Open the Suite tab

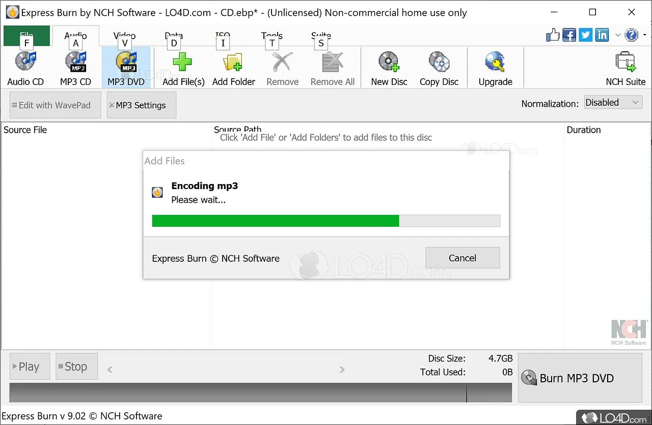(321, 36)
